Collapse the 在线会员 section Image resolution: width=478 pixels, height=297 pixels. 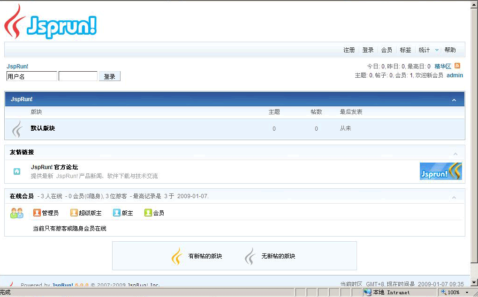pos(454,198)
